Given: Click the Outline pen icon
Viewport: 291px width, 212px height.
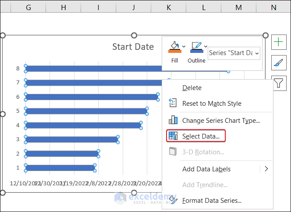Looking at the screenshot, I should [196, 47].
